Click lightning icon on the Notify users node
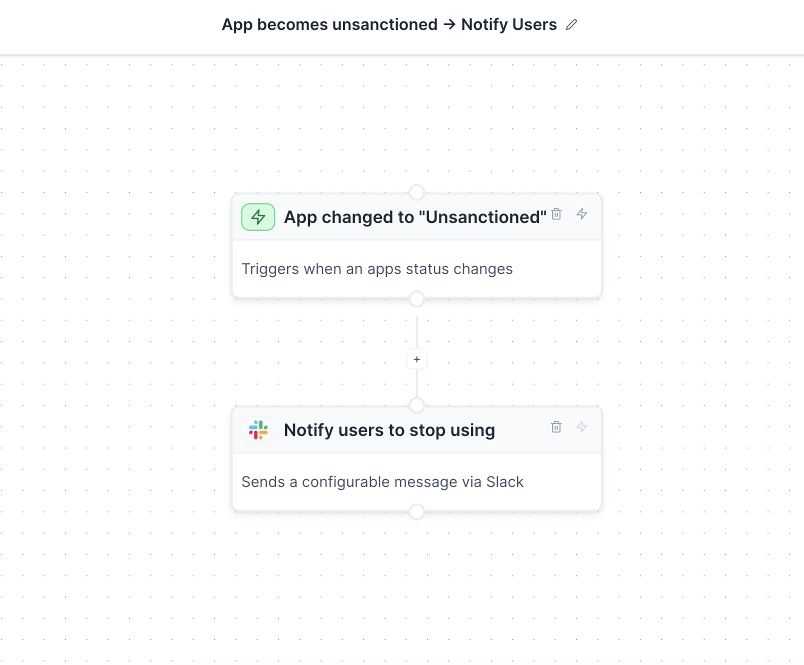The image size is (804, 665). click(x=581, y=427)
